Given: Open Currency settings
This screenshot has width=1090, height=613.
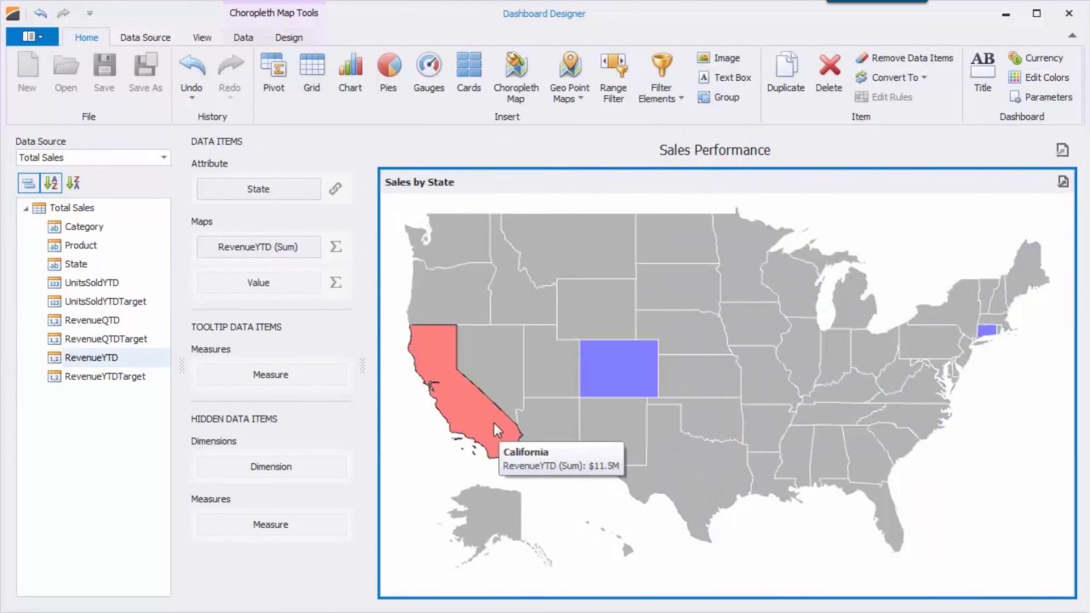Looking at the screenshot, I should coord(1035,58).
